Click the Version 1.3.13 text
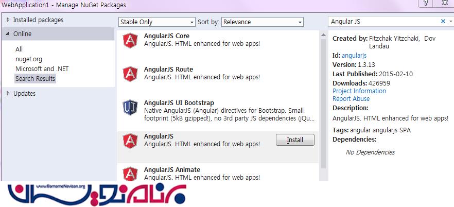The height and width of the screenshot is (207, 454). pyautogui.click(x=354, y=64)
